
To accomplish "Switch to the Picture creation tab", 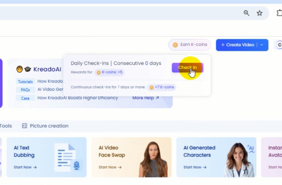I will click(45, 126).
